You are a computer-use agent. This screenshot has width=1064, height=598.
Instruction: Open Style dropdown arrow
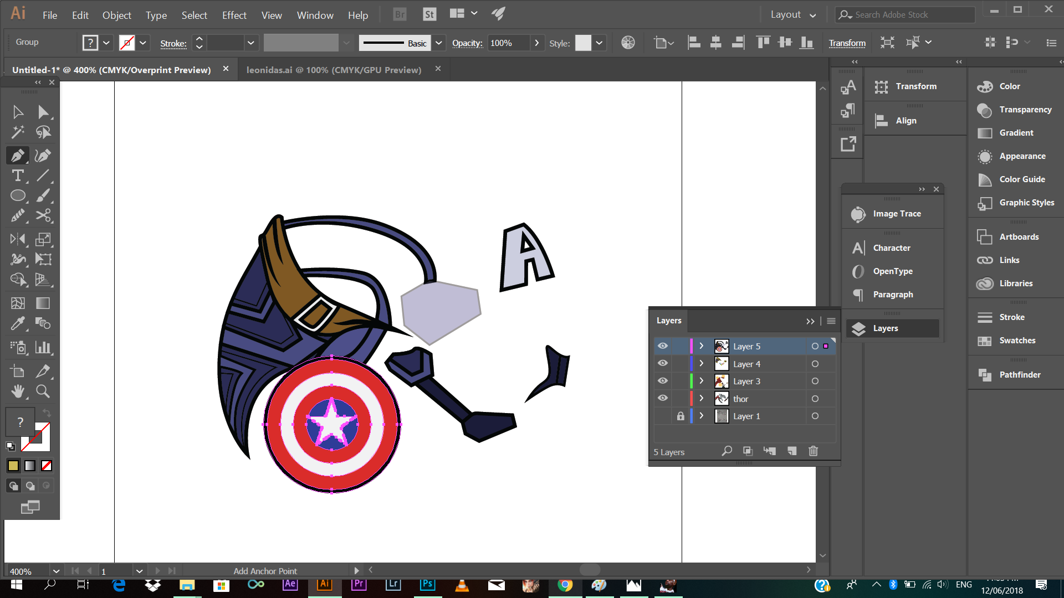pyautogui.click(x=599, y=43)
